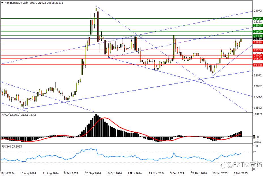Viewport: 265px width, 176px height.
Task: Click the MACD(12,26,9) indicator label
Action: click(x=11, y=115)
